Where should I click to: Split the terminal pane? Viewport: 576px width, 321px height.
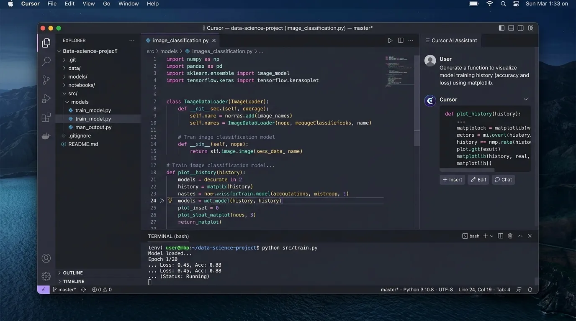coord(501,236)
